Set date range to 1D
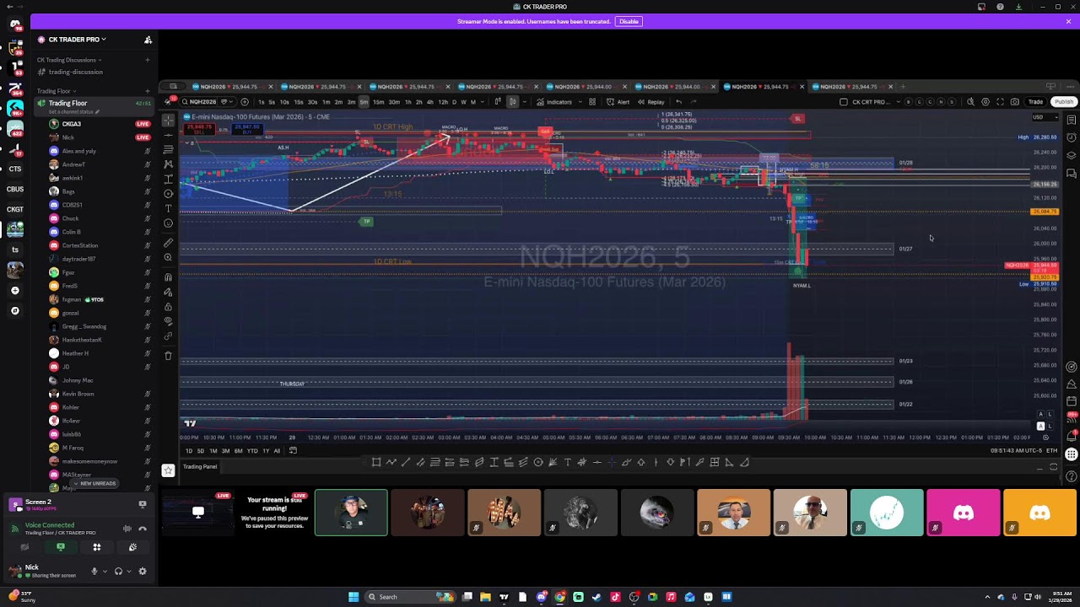This screenshot has height=607, width=1080. tap(188, 451)
